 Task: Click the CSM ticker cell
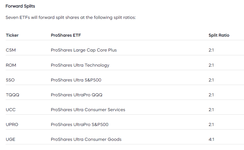tap(11, 50)
